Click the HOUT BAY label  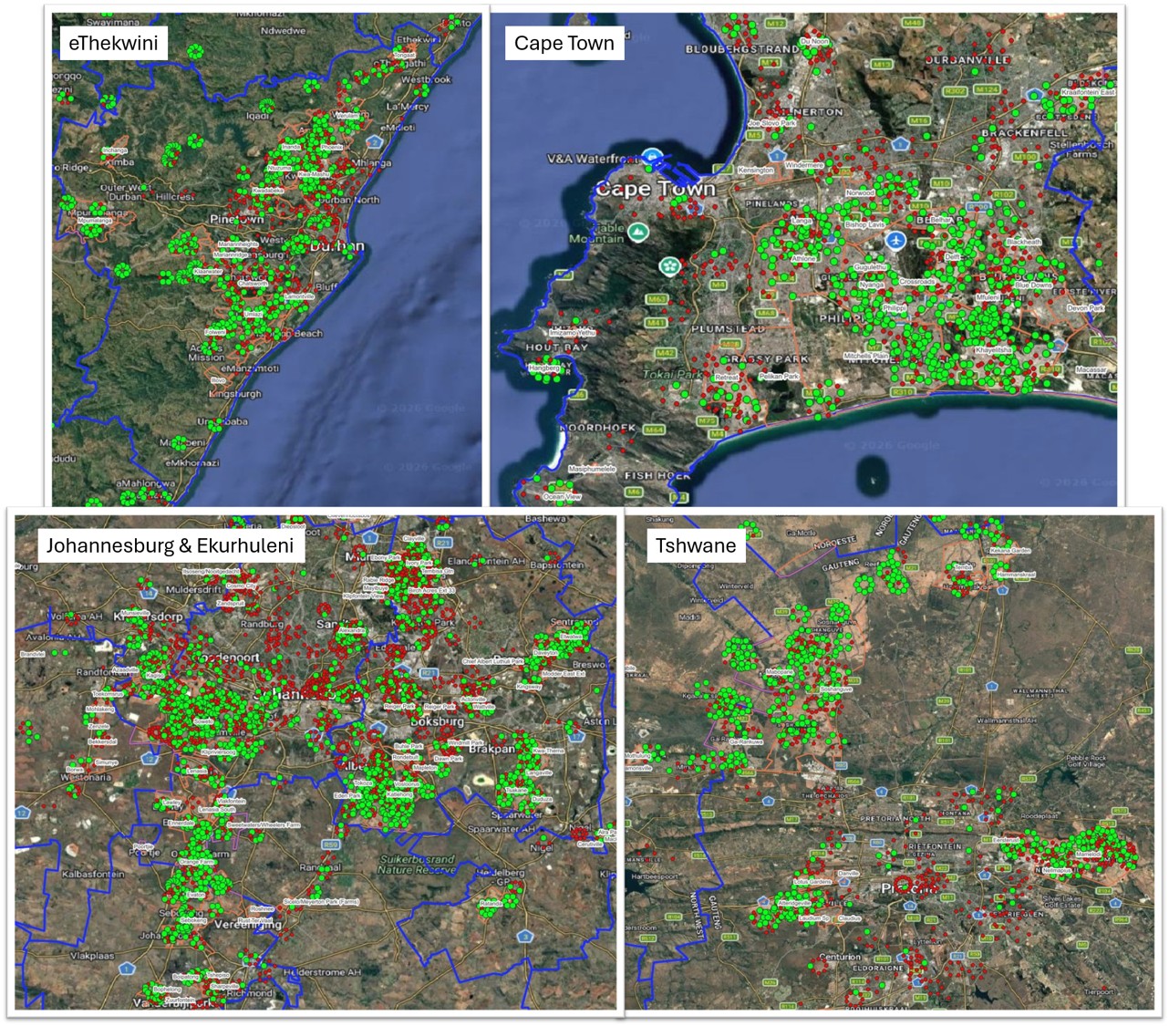pos(557,347)
